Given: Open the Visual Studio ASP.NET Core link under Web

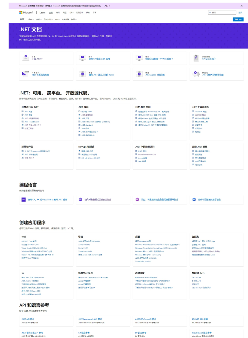Looking at the screenshot, I should pyautogui.click(x=34, y=248).
